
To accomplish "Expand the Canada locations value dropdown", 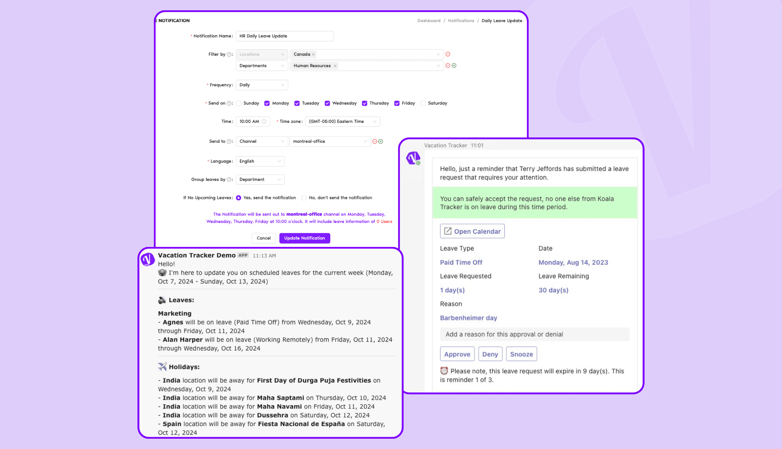I will click(x=367, y=55).
